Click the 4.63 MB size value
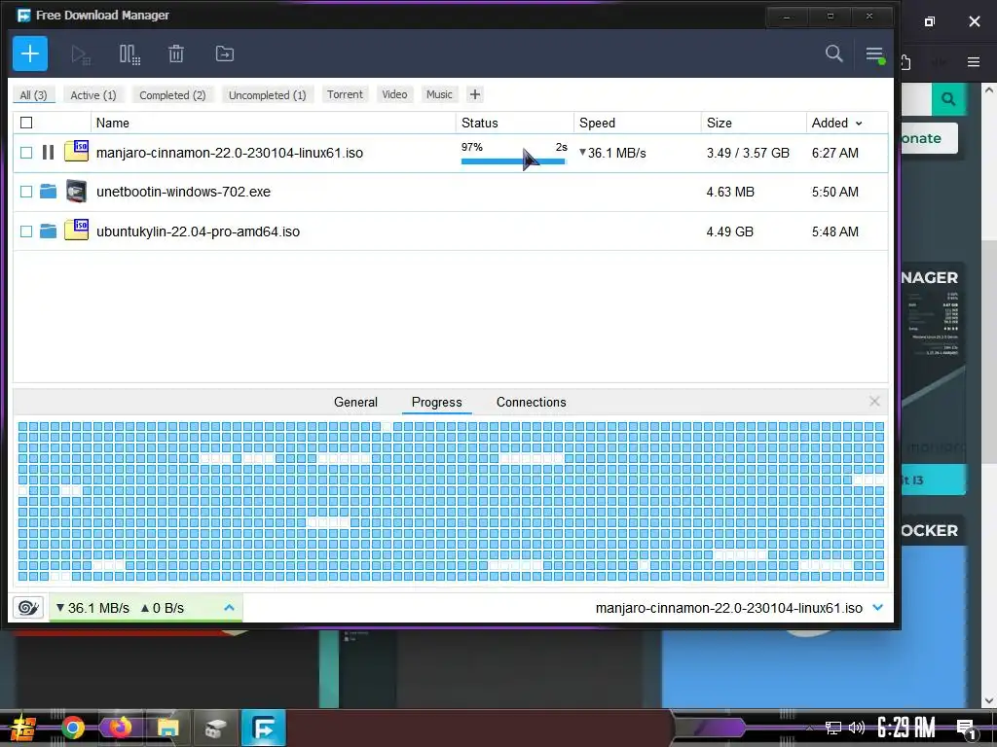The image size is (997, 747). [730, 192]
